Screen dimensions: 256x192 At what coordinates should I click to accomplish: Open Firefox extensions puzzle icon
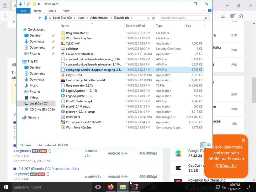[x=241, y=16]
